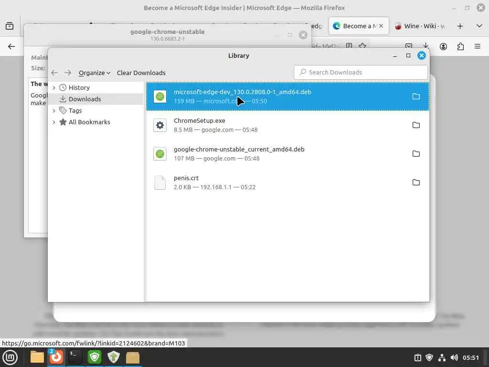Viewport: 489px width, 367px height.
Task: Open containing folder for penis.crt
Action: 416,183
